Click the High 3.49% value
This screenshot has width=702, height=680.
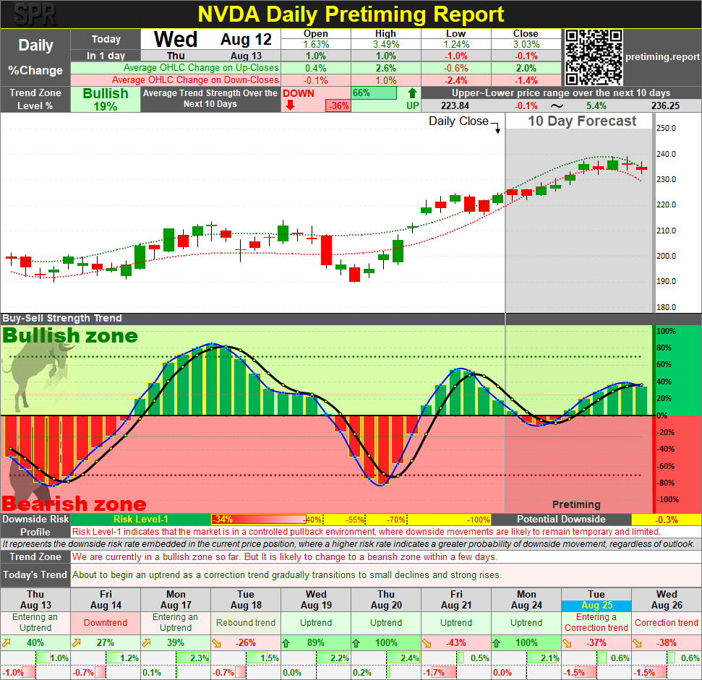[386, 44]
